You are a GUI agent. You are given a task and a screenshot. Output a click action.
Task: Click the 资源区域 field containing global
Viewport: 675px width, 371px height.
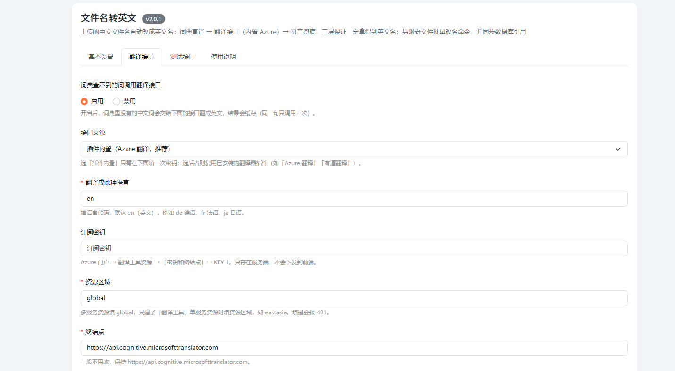(354, 298)
